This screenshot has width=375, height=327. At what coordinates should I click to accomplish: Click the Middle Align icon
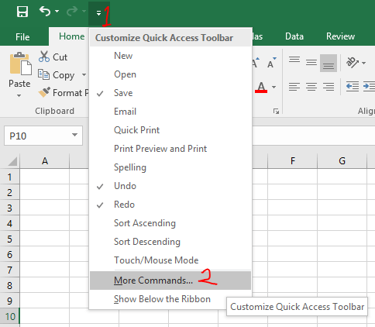coord(311,63)
